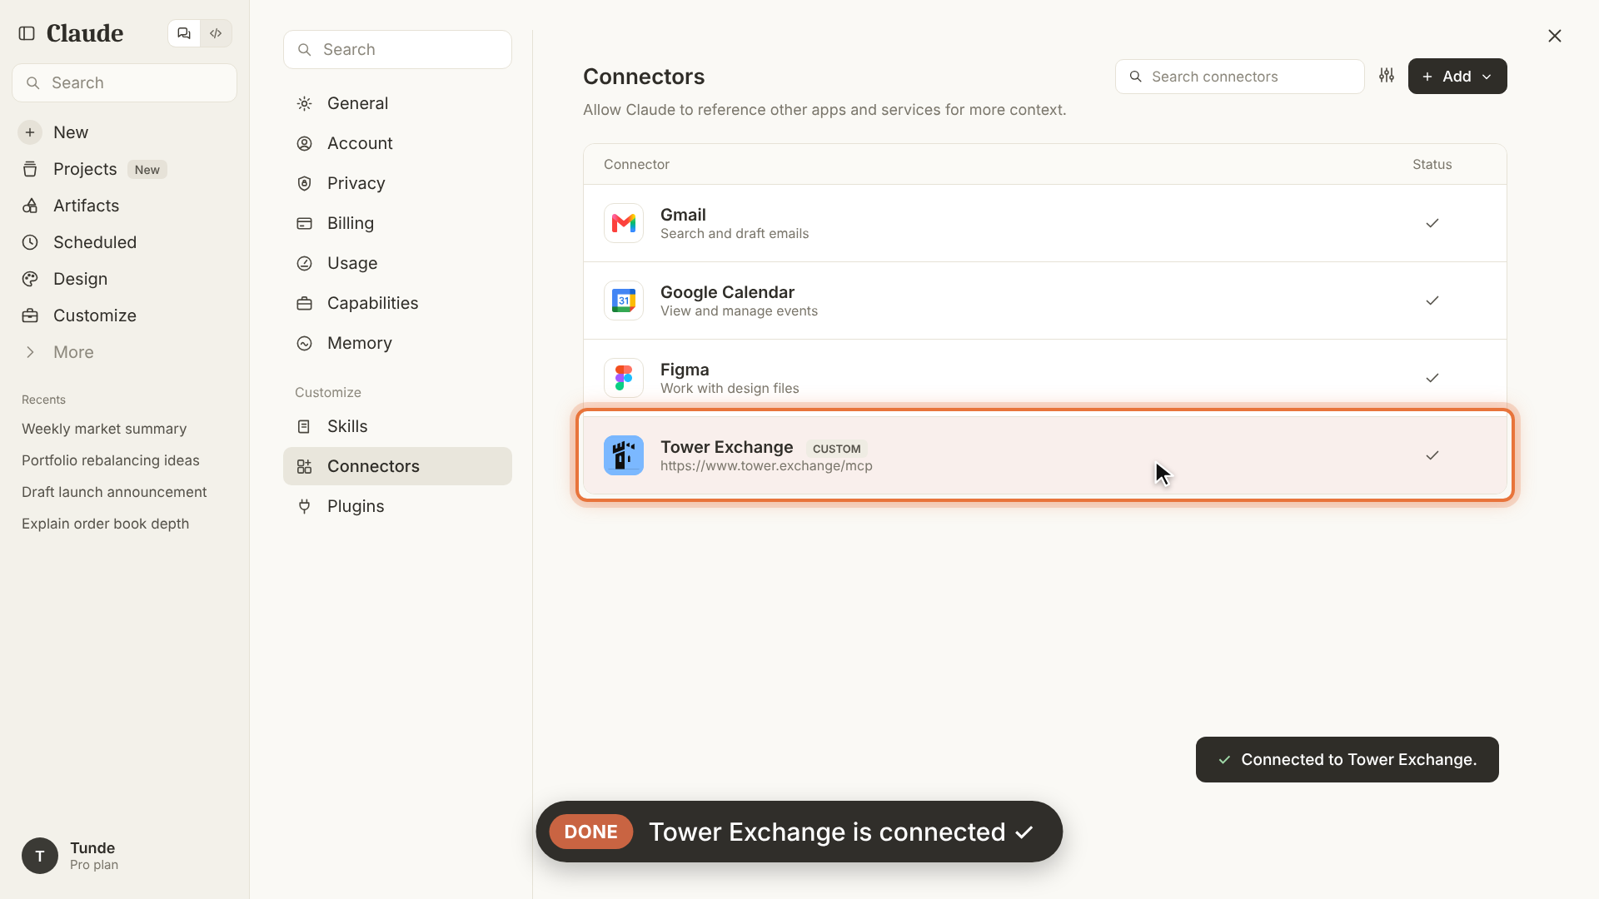This screenshot has height=899, width=1599.
Task: Close the settings dialog
Action: pos(1555,36)
